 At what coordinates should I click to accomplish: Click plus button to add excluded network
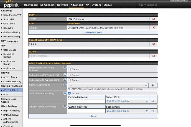[x=153, y=101]
